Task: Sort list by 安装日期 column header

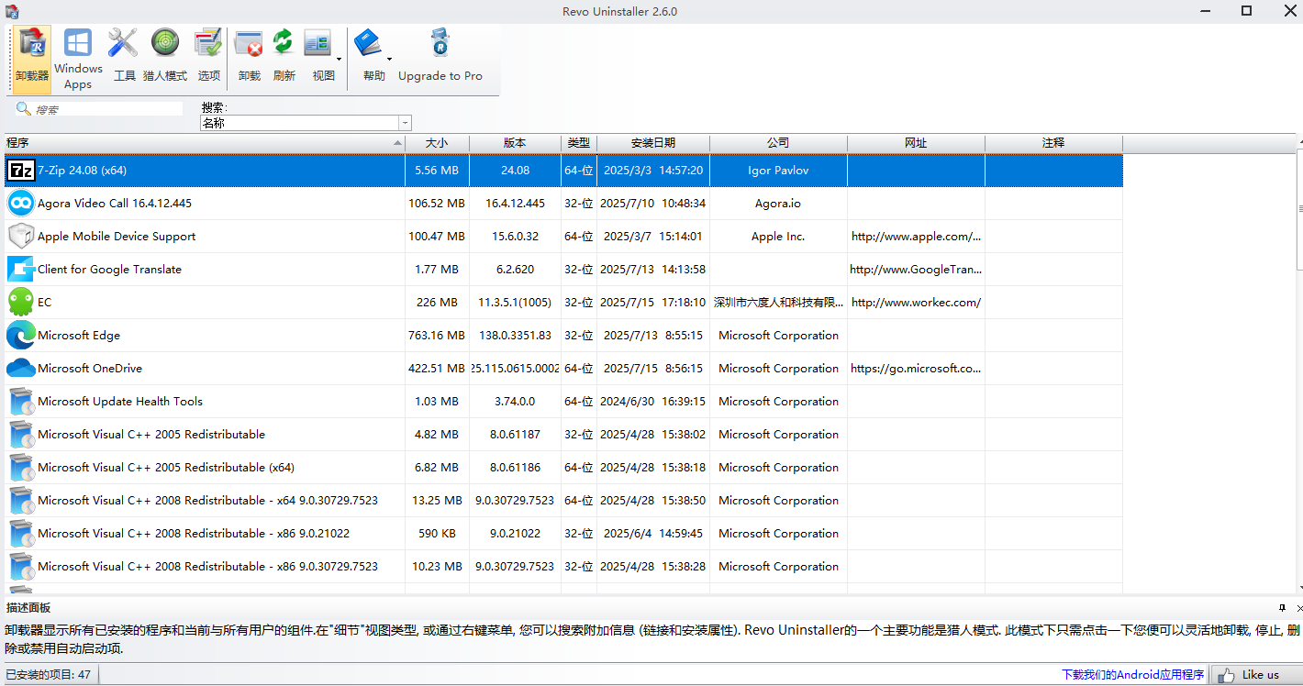Action: (x=653, y=143)
